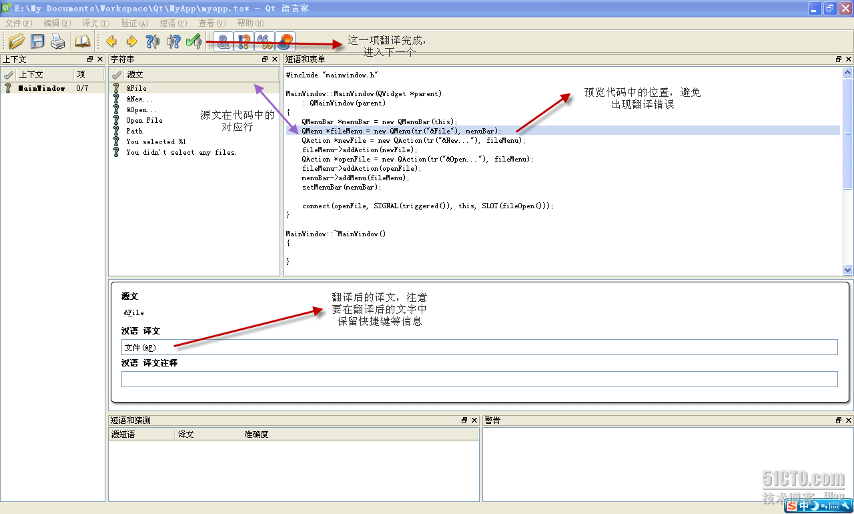The height and width of the screenshot is (514, 854).
Task: Click the Save floppy disk icon
Action: [x=37, y=41]
